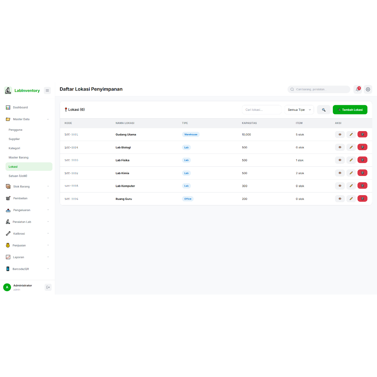The width and height of the screenshot is (377, 377).
Task: Click the logout icon next to Administrator
Action: click(48, 287)
